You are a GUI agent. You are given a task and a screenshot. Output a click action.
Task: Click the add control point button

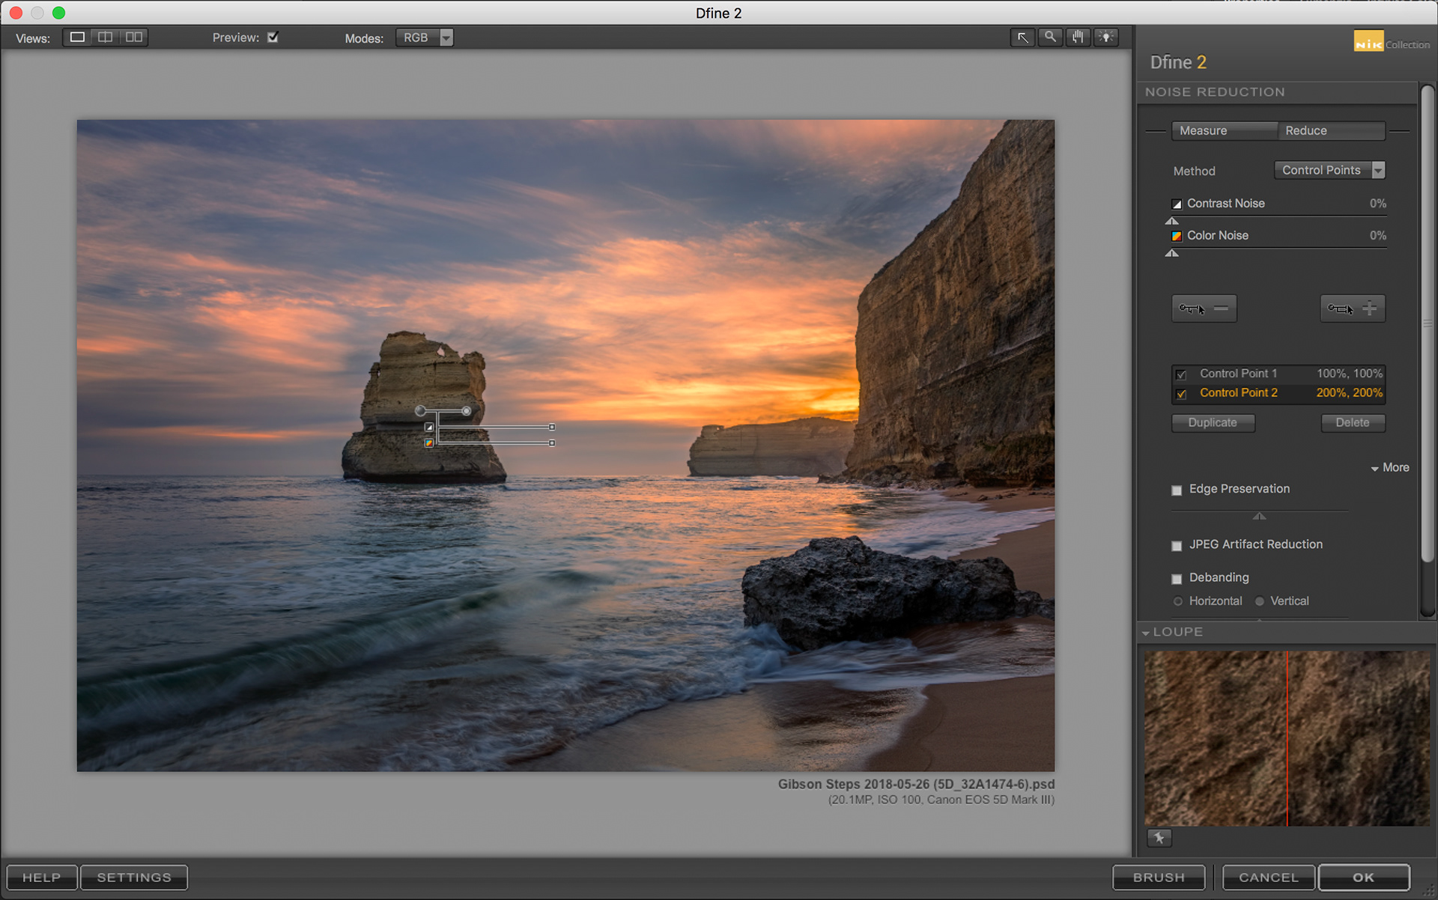point(1352,308)
